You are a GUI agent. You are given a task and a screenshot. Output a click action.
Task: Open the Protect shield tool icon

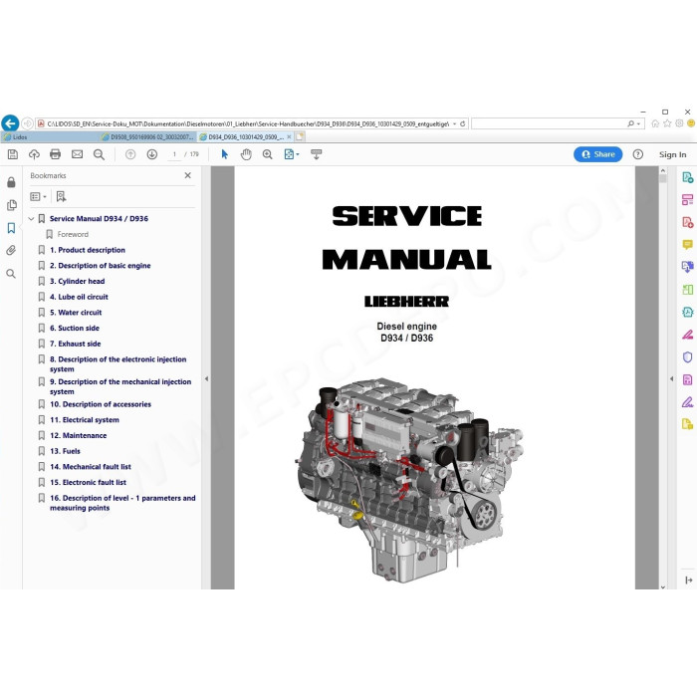(x=687, y=356)
